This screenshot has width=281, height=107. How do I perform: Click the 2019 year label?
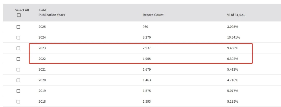(42, 91)
